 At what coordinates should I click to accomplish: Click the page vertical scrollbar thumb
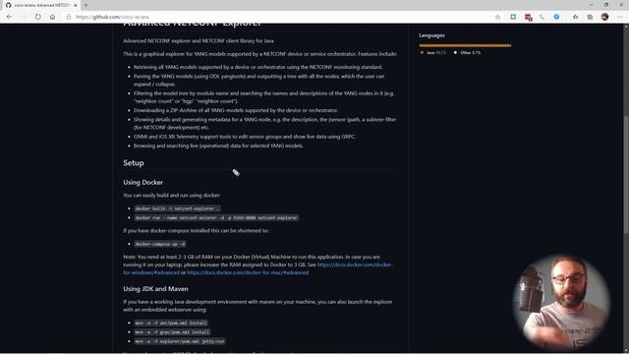click(x=626, y=174)
